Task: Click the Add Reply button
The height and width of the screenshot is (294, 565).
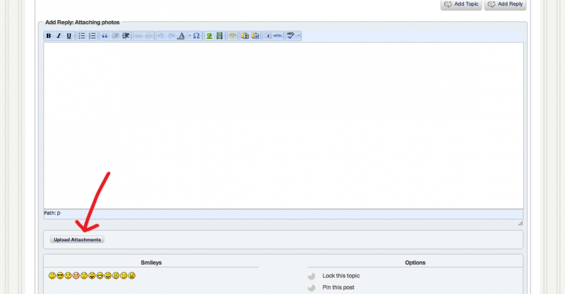Action: click(x=505, y=4)
